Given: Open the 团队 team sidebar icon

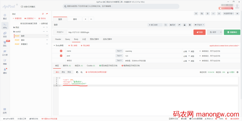Looking at the screenshot, I should point(5,44).
